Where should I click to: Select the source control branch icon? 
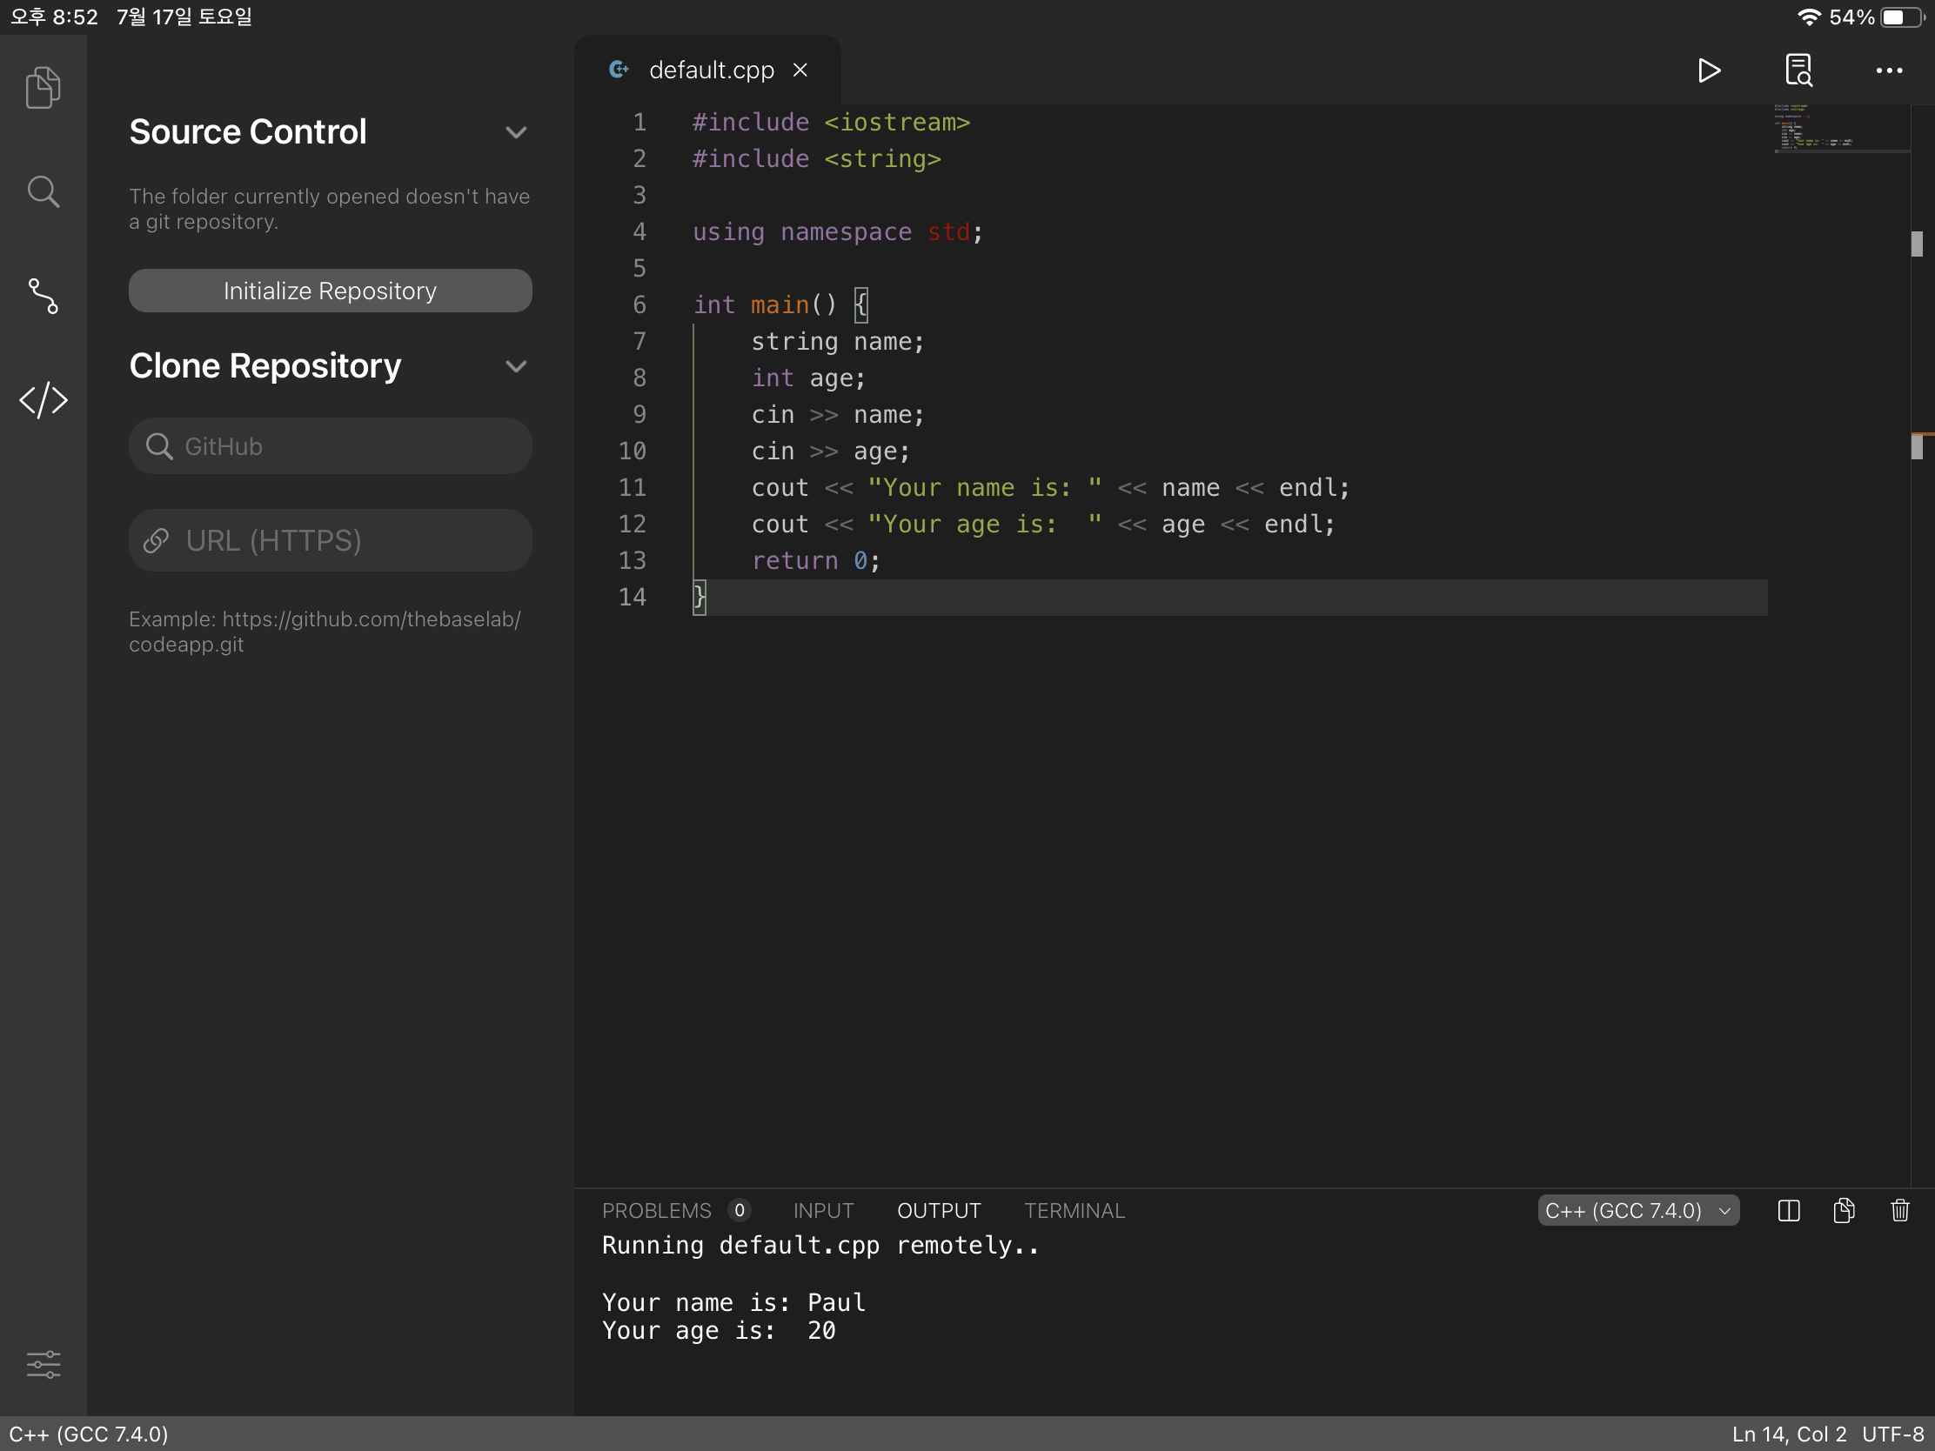tap(43, 297)
